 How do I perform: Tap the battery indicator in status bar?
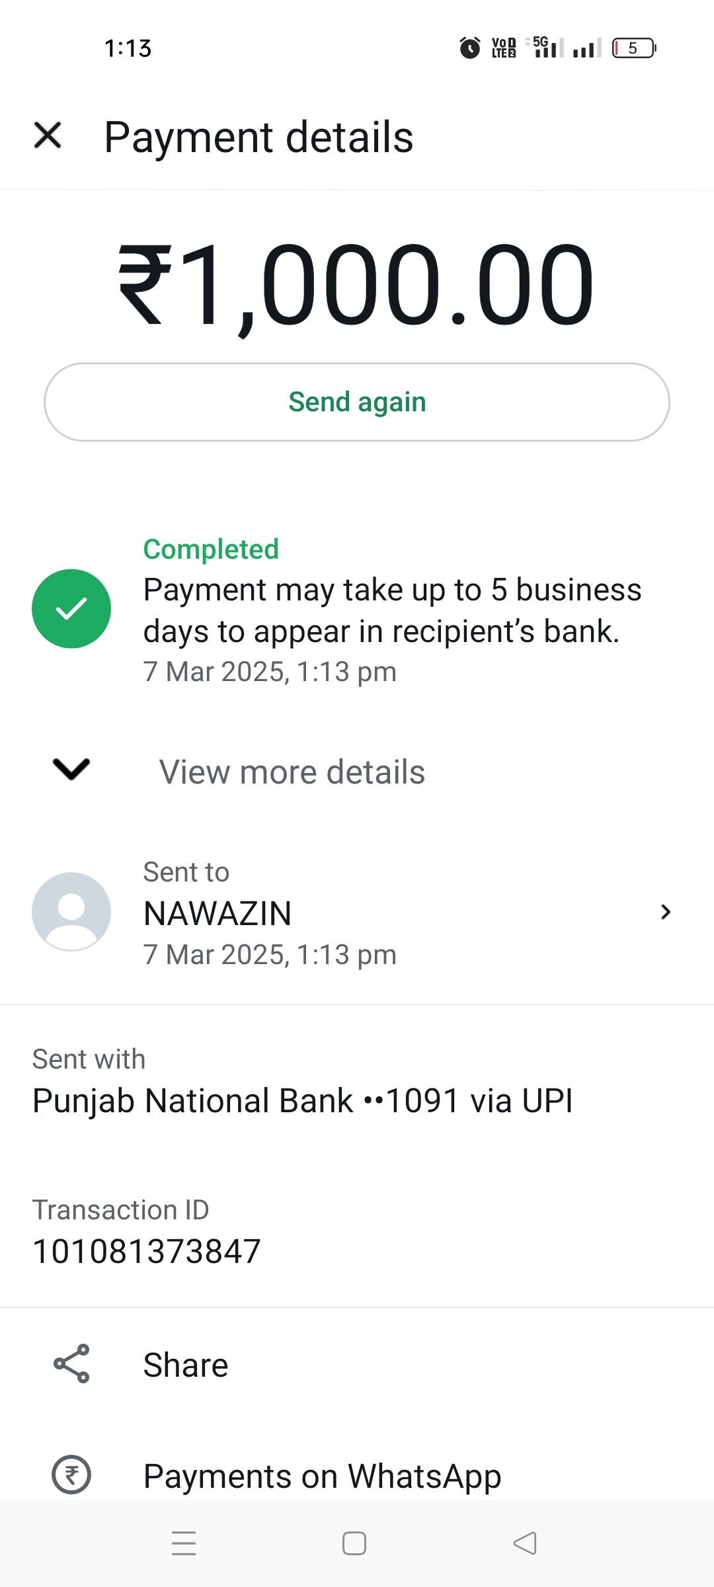(633, 48)
